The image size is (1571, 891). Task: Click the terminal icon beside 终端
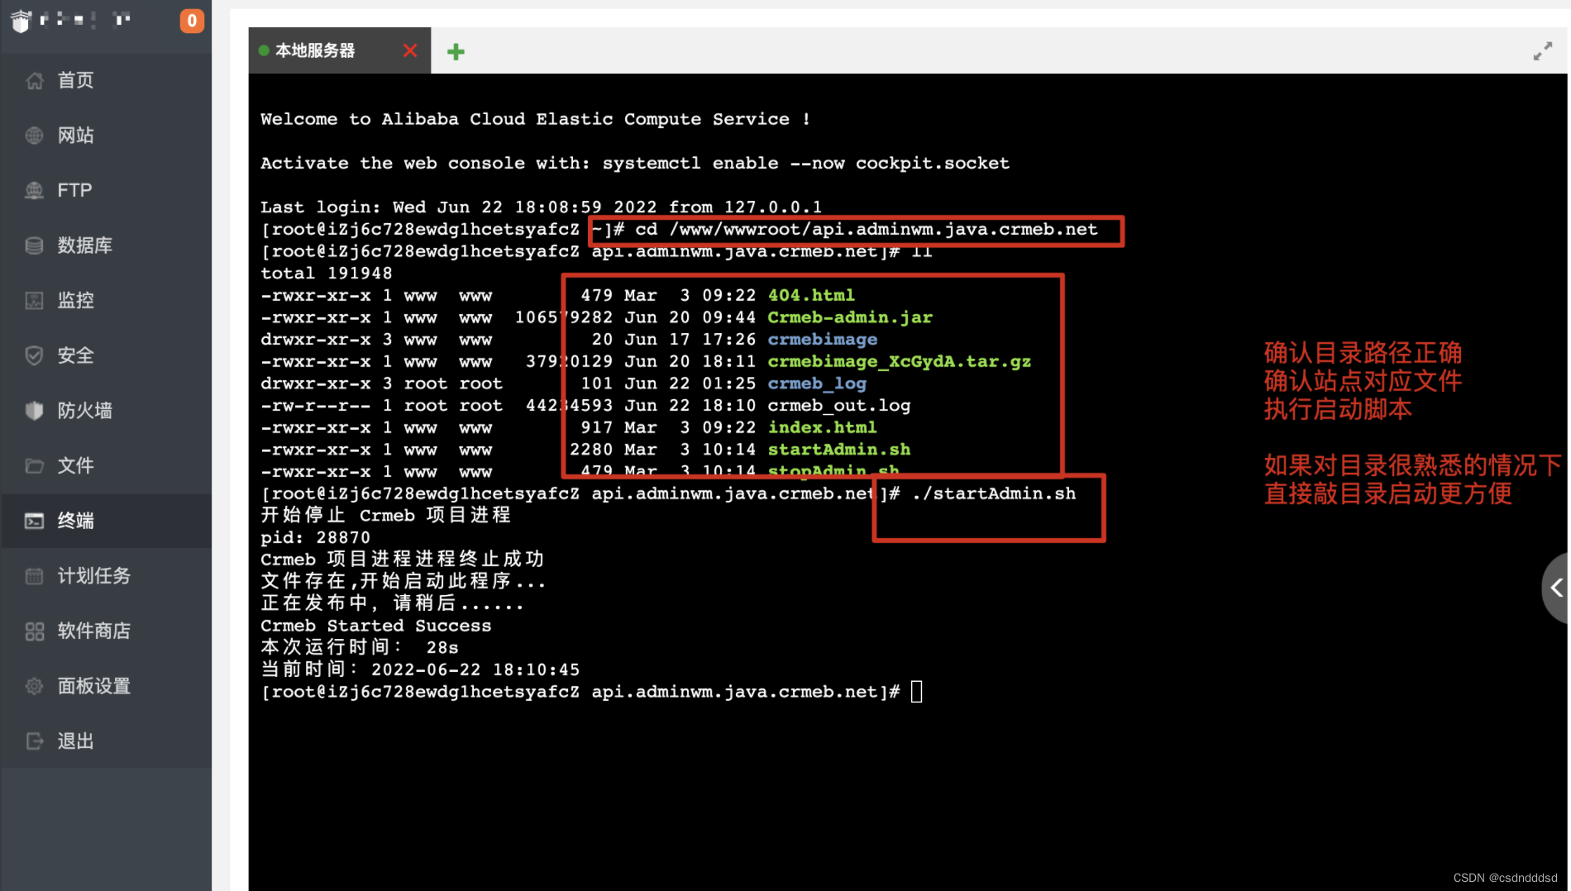[x=34, y=521]
